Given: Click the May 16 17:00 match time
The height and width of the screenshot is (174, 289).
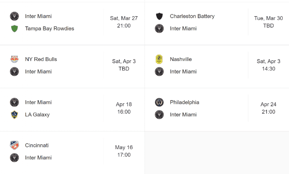Looking at the screenshot, I should (124, 151).
